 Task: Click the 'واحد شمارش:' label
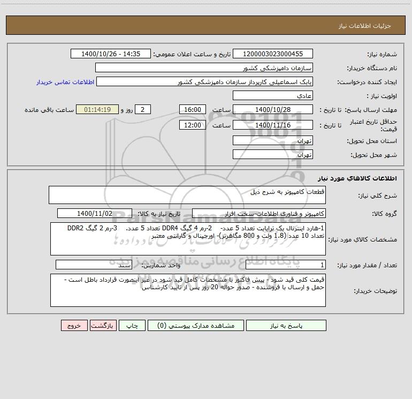tap(161, 266)
